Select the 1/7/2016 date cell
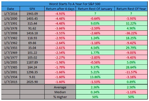 (x=11, y=14)
